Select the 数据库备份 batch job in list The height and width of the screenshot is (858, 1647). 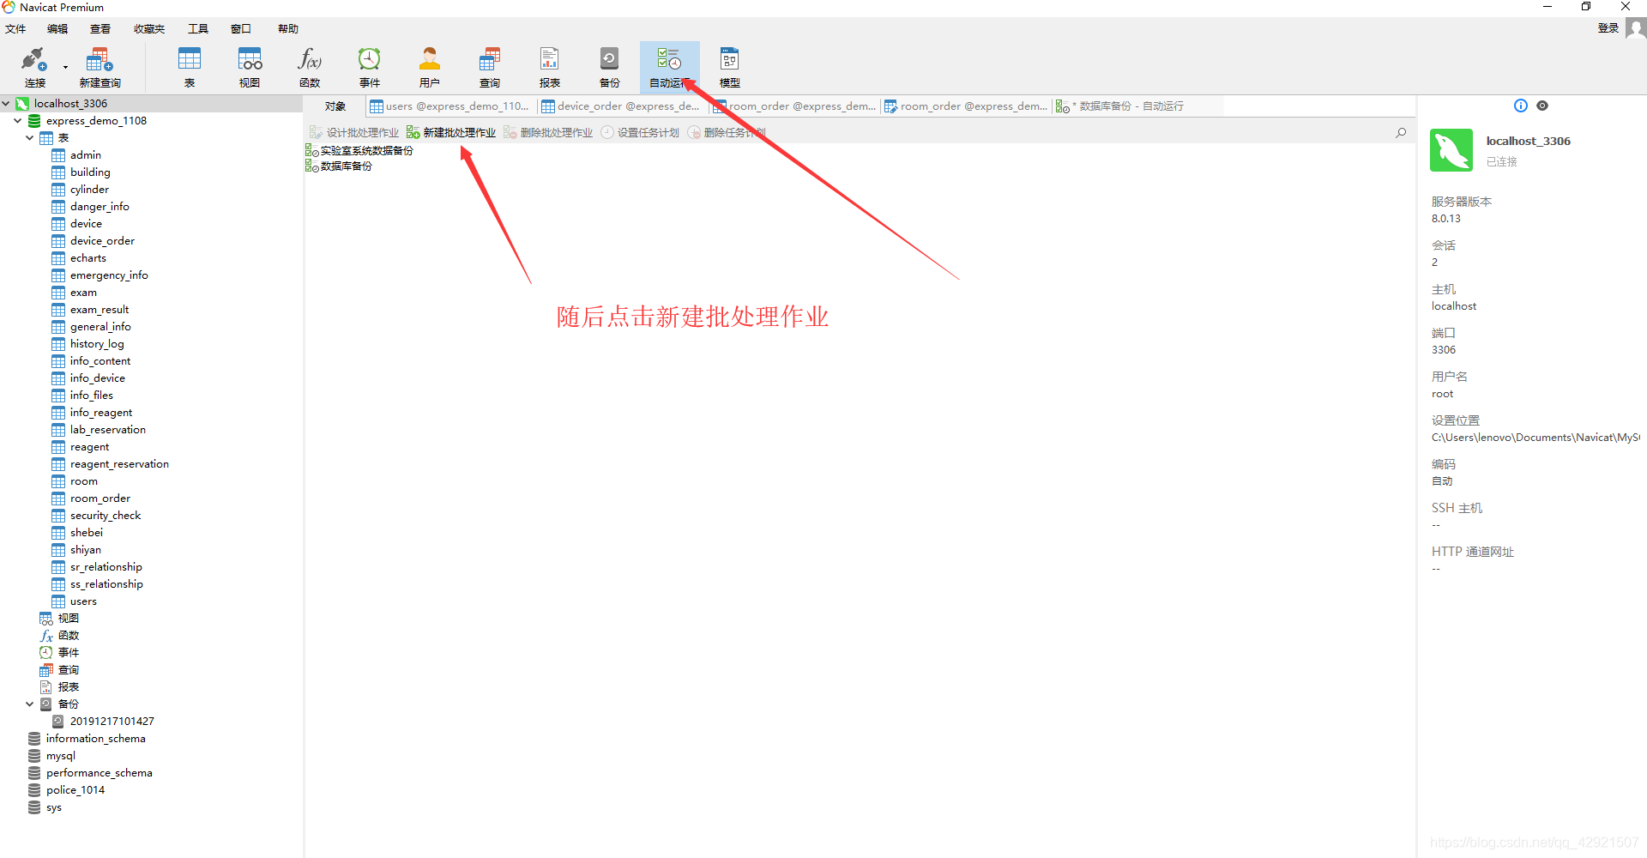point(339,166)
